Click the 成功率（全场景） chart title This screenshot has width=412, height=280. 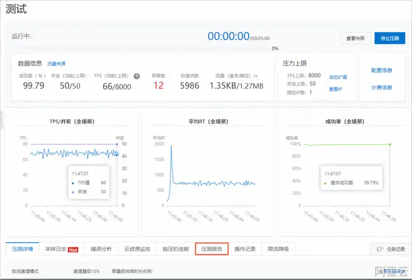pos(344,122)
